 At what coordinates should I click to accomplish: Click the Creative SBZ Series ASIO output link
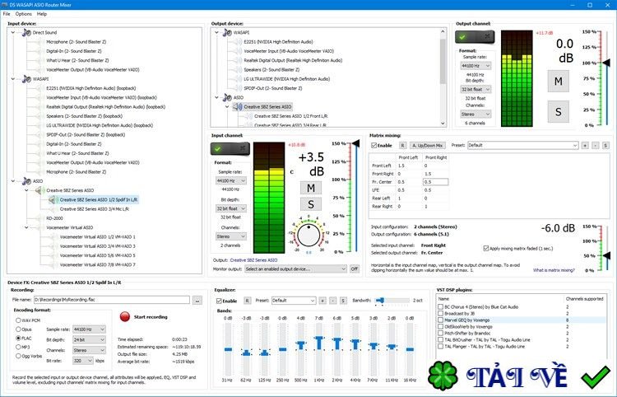(x=253, y=260)
